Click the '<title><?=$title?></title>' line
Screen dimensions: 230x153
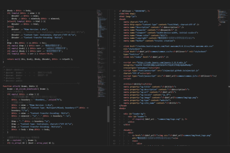pyautogui.click(x=138, y=84)
